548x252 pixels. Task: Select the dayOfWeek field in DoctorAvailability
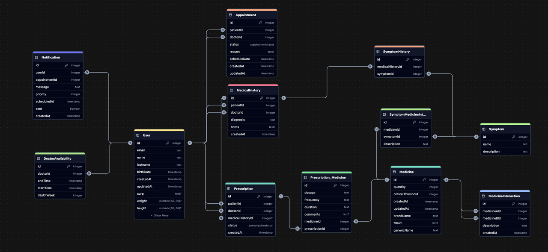click(60, 195)
